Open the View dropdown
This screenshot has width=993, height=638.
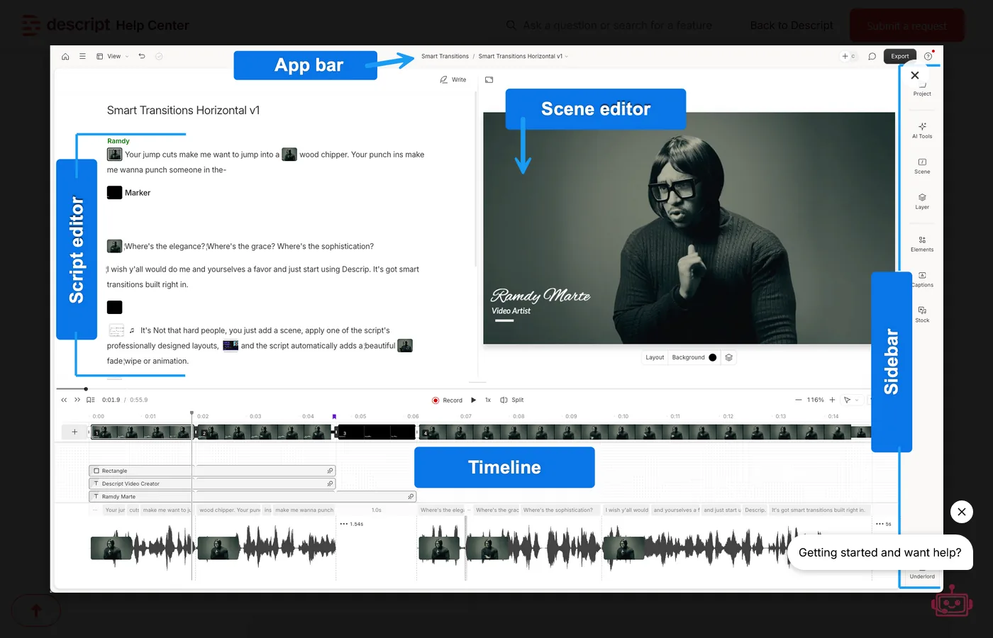coord(113,56)
